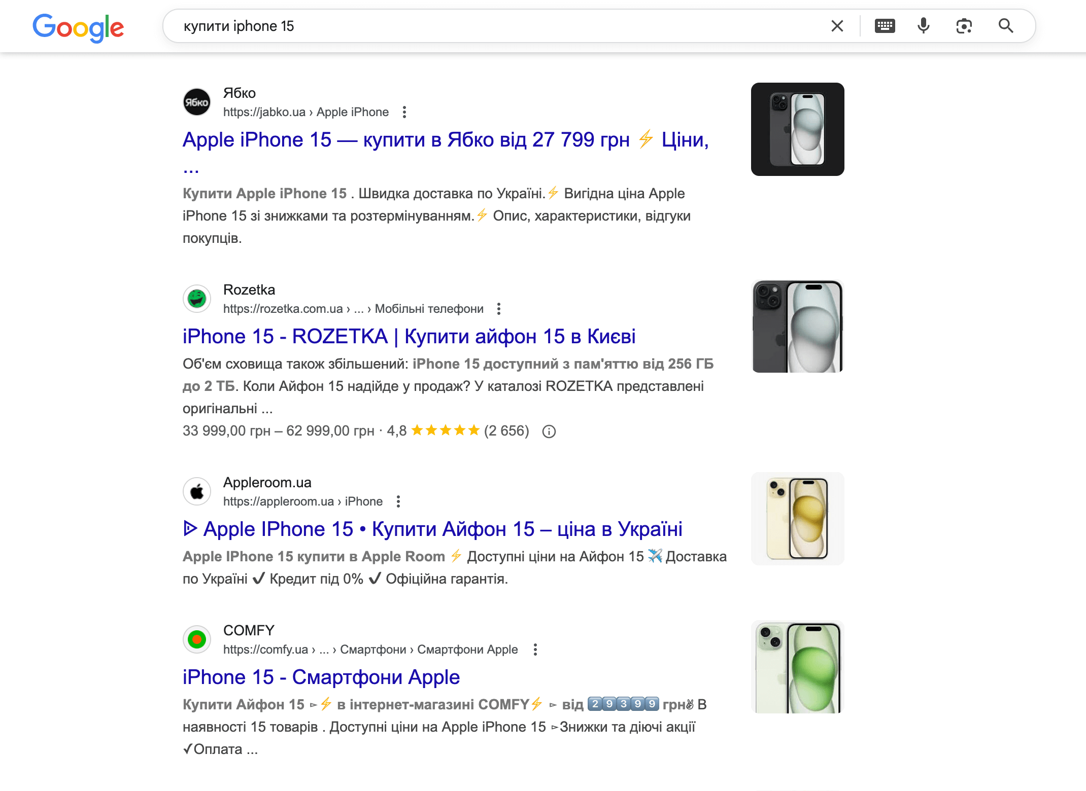Click the yellow iPhone thumbnail from Appleroom

coord(798,519)
